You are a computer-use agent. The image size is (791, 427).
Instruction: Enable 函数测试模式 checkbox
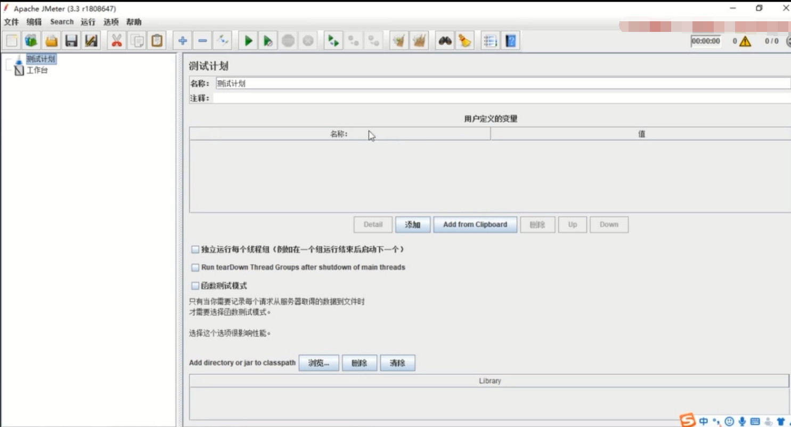[x=195, y=286]
